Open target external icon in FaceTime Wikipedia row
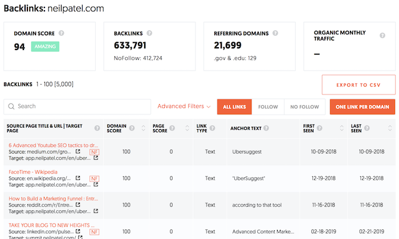 pos(96,184)
